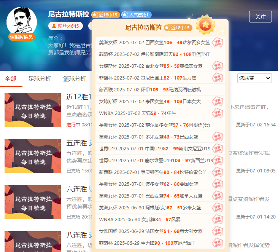Click stamp on 基尼巴国王82-107生力啤 row
Screen dimensions: 278x252
coord(218,78)
